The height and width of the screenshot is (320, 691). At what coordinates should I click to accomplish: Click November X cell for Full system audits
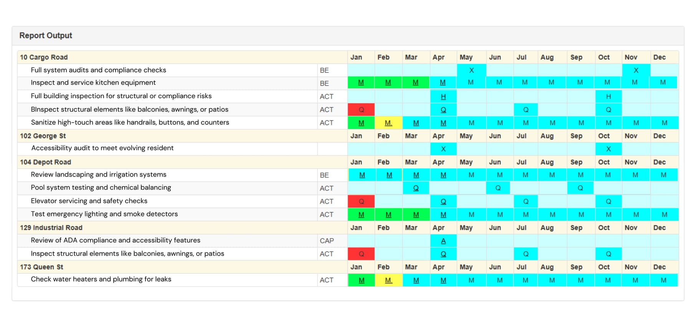636,70
